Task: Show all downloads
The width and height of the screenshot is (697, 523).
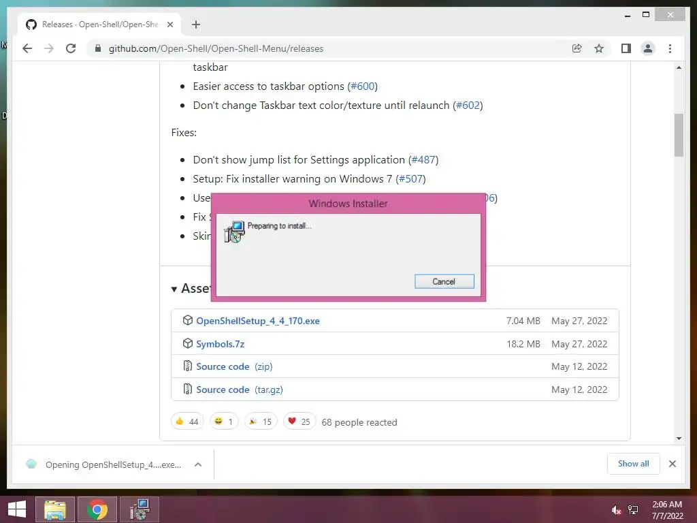Action: tap(634, 464)
